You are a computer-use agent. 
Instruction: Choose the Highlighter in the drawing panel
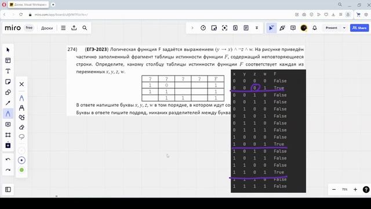(21, 108)
